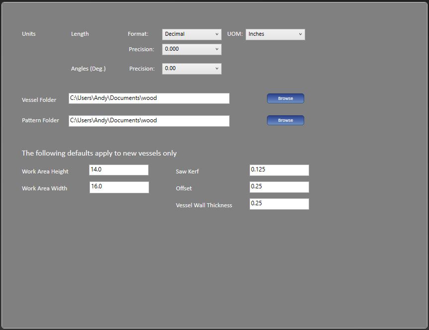Click the Units section label
This screenshot has height=330, width=429.
click(29, 34)
